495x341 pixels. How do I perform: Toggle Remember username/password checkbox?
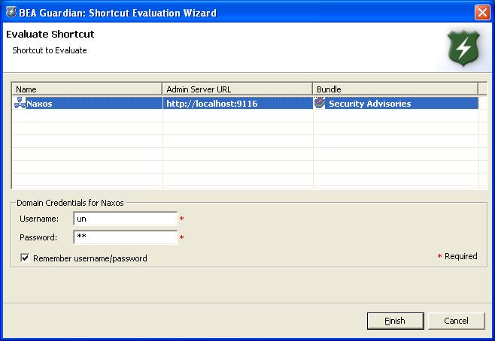pos(25,258)
